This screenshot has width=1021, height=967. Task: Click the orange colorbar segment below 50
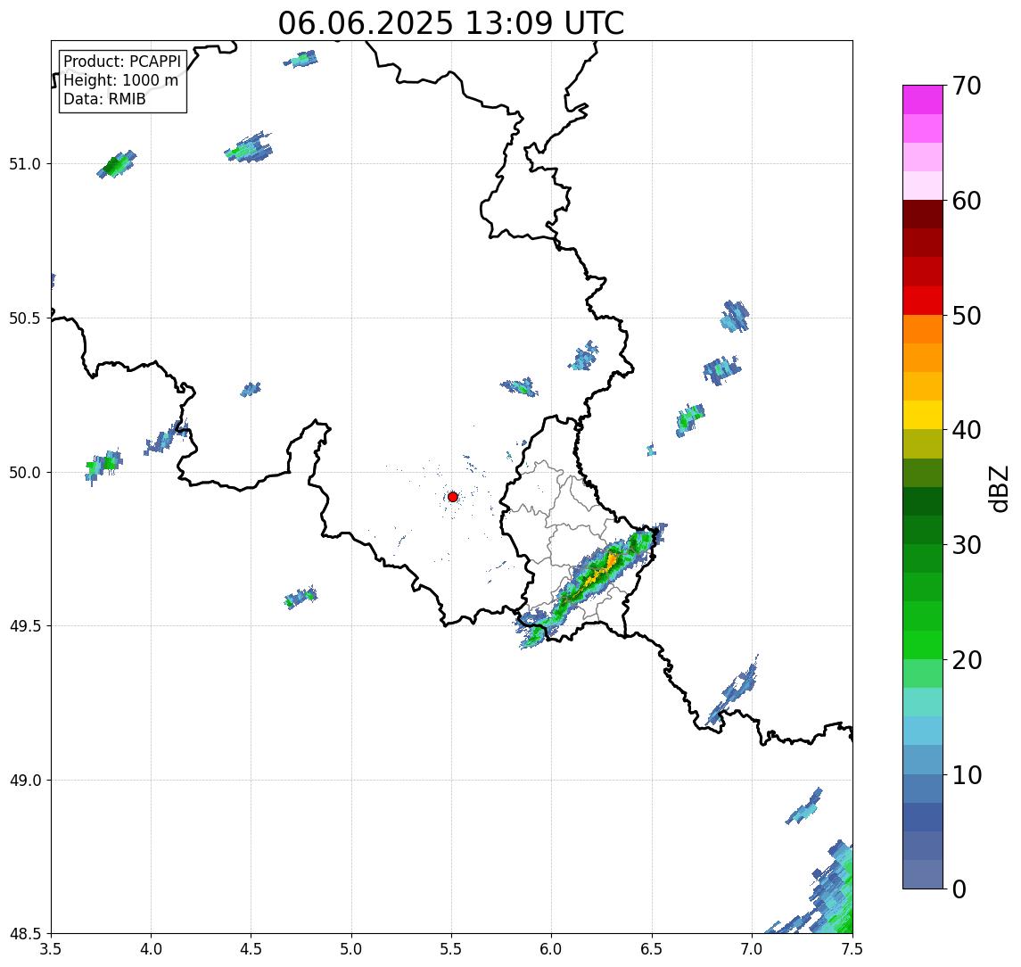coord(923,329)
